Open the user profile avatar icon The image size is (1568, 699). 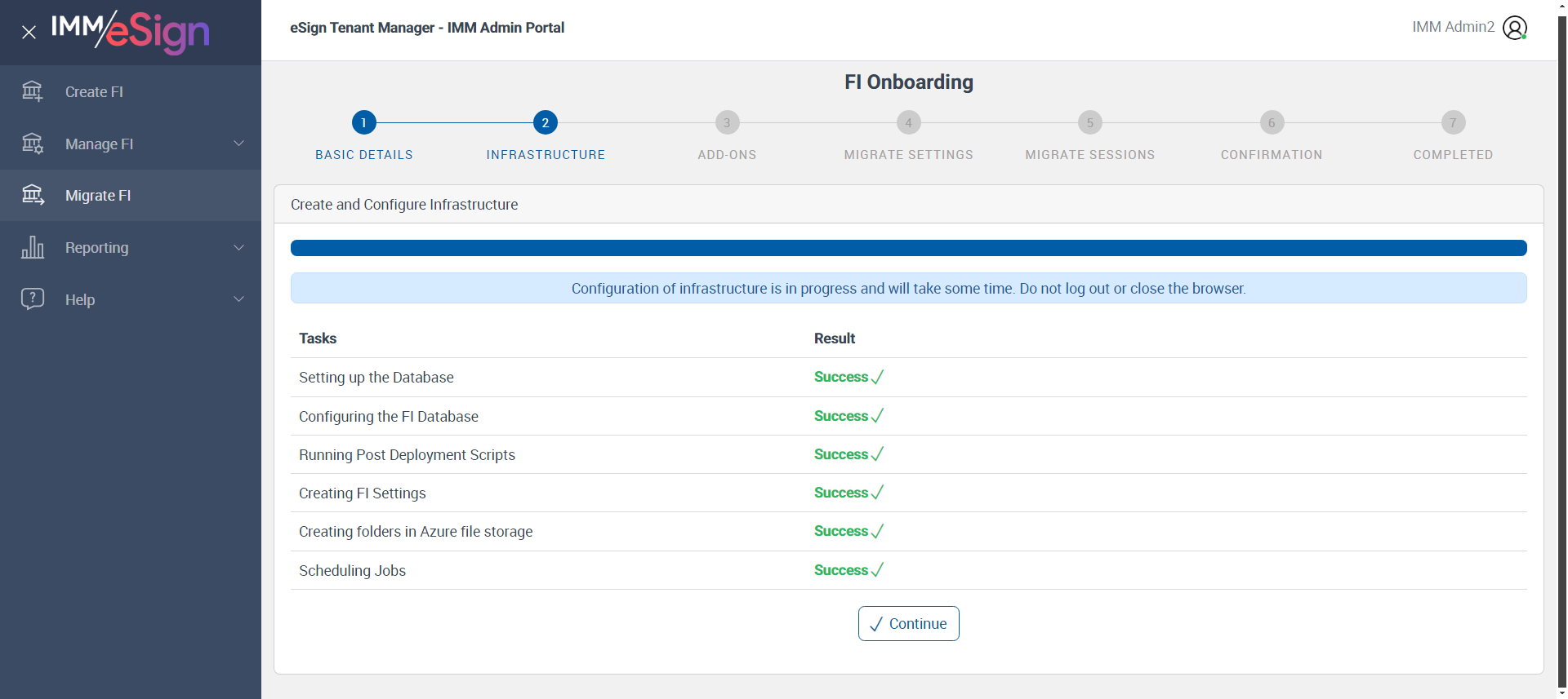(x=1515, y=28)
